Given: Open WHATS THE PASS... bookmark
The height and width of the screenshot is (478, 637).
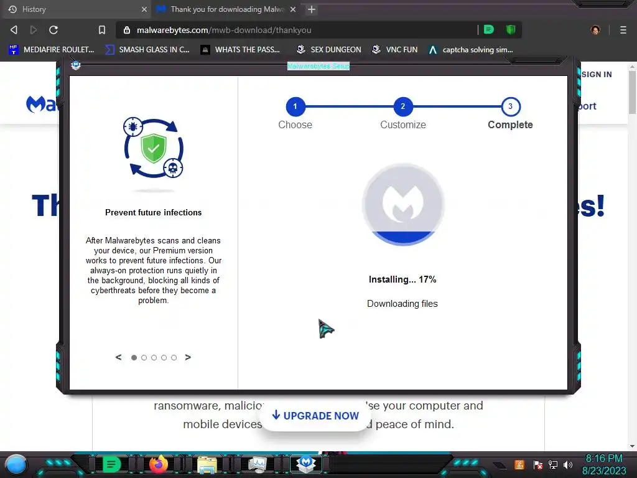Looking at the screenshot, I should pyautogui.click(x=241, y=50).
